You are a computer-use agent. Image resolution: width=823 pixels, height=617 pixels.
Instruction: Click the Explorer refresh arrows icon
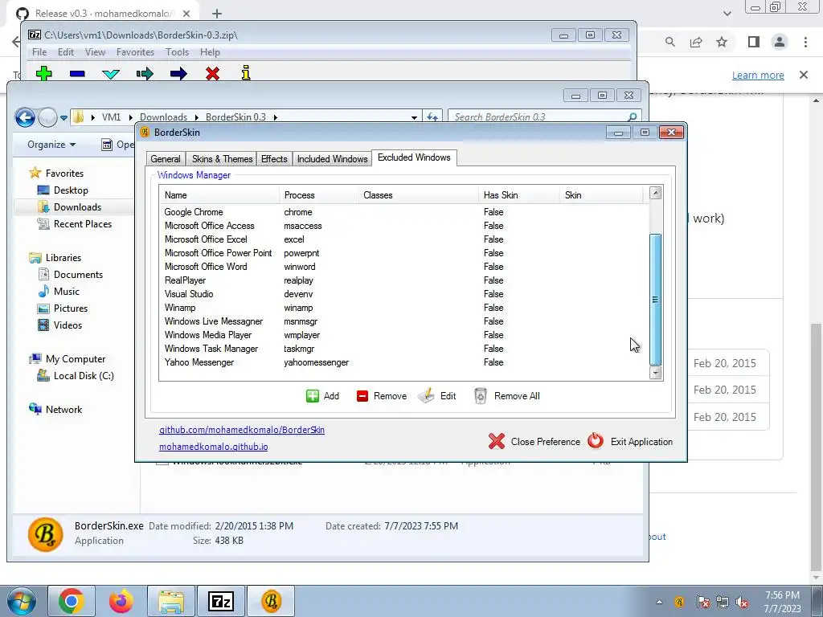pos(432,117)
